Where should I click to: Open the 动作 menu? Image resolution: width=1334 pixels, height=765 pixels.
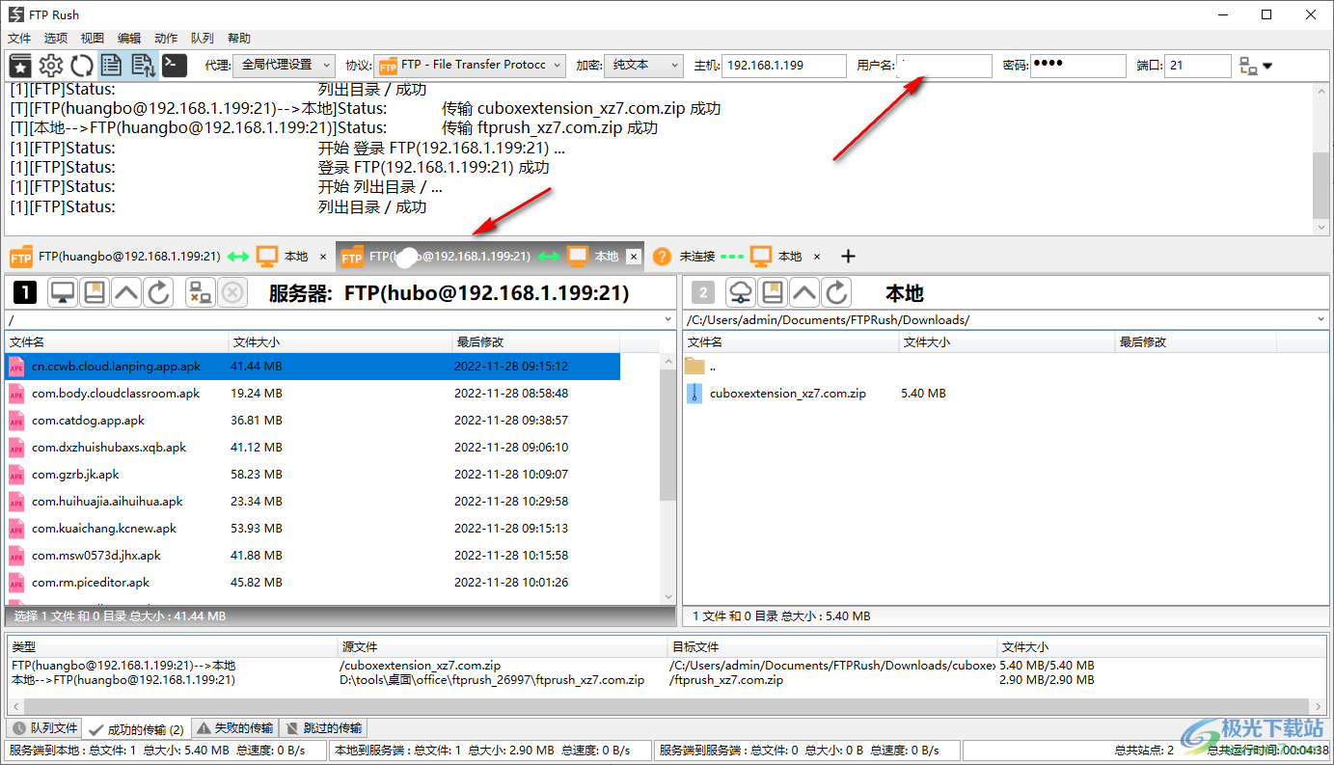pyautogui.click(x=166, y=39)
